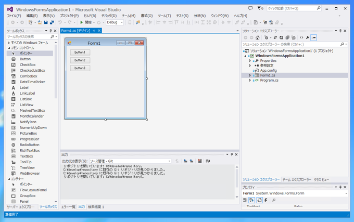
Task: Select button2 on the form designer
Action: click(80, 60)
